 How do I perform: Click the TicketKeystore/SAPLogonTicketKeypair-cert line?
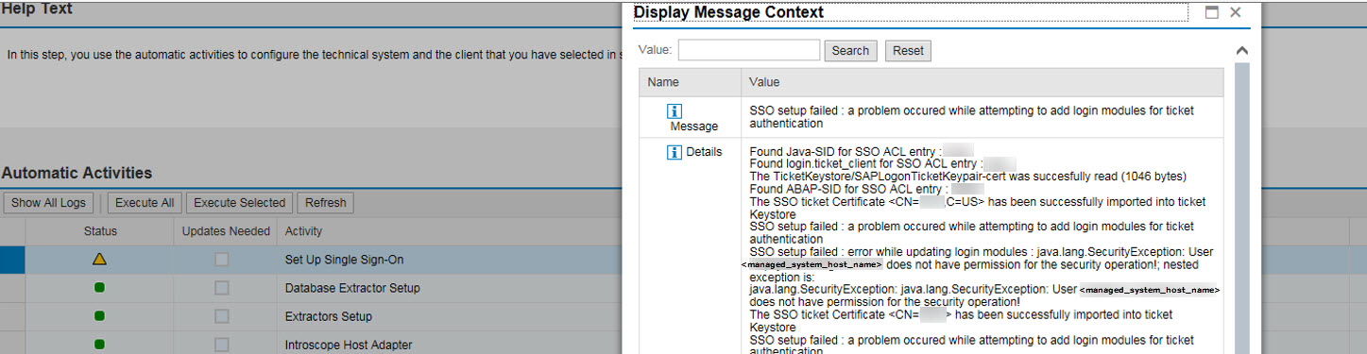[967, 177]
